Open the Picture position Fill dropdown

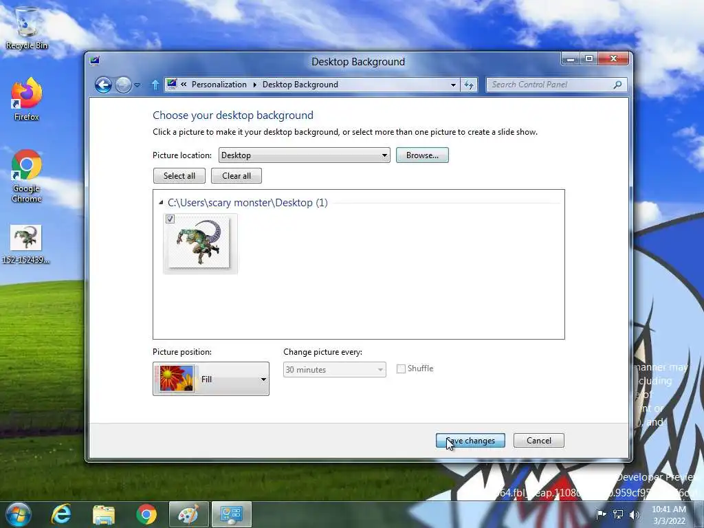point(211,379)
